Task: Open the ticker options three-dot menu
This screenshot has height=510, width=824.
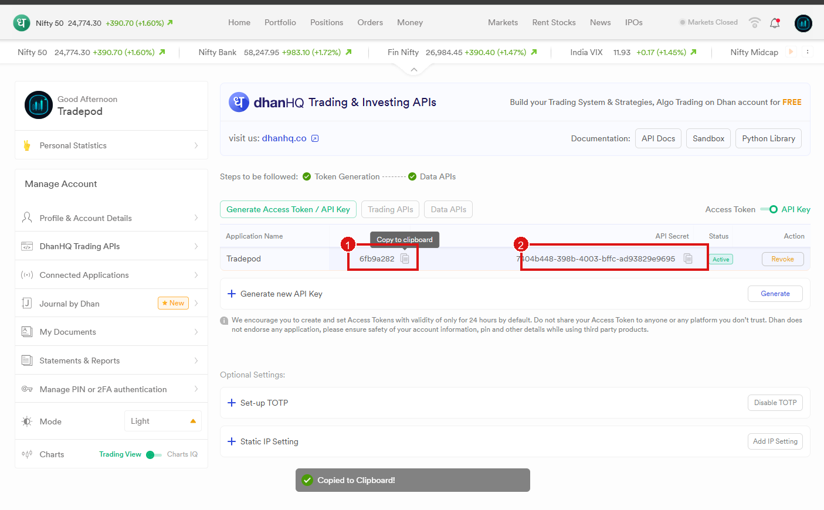Action: [x=808, y=52]
